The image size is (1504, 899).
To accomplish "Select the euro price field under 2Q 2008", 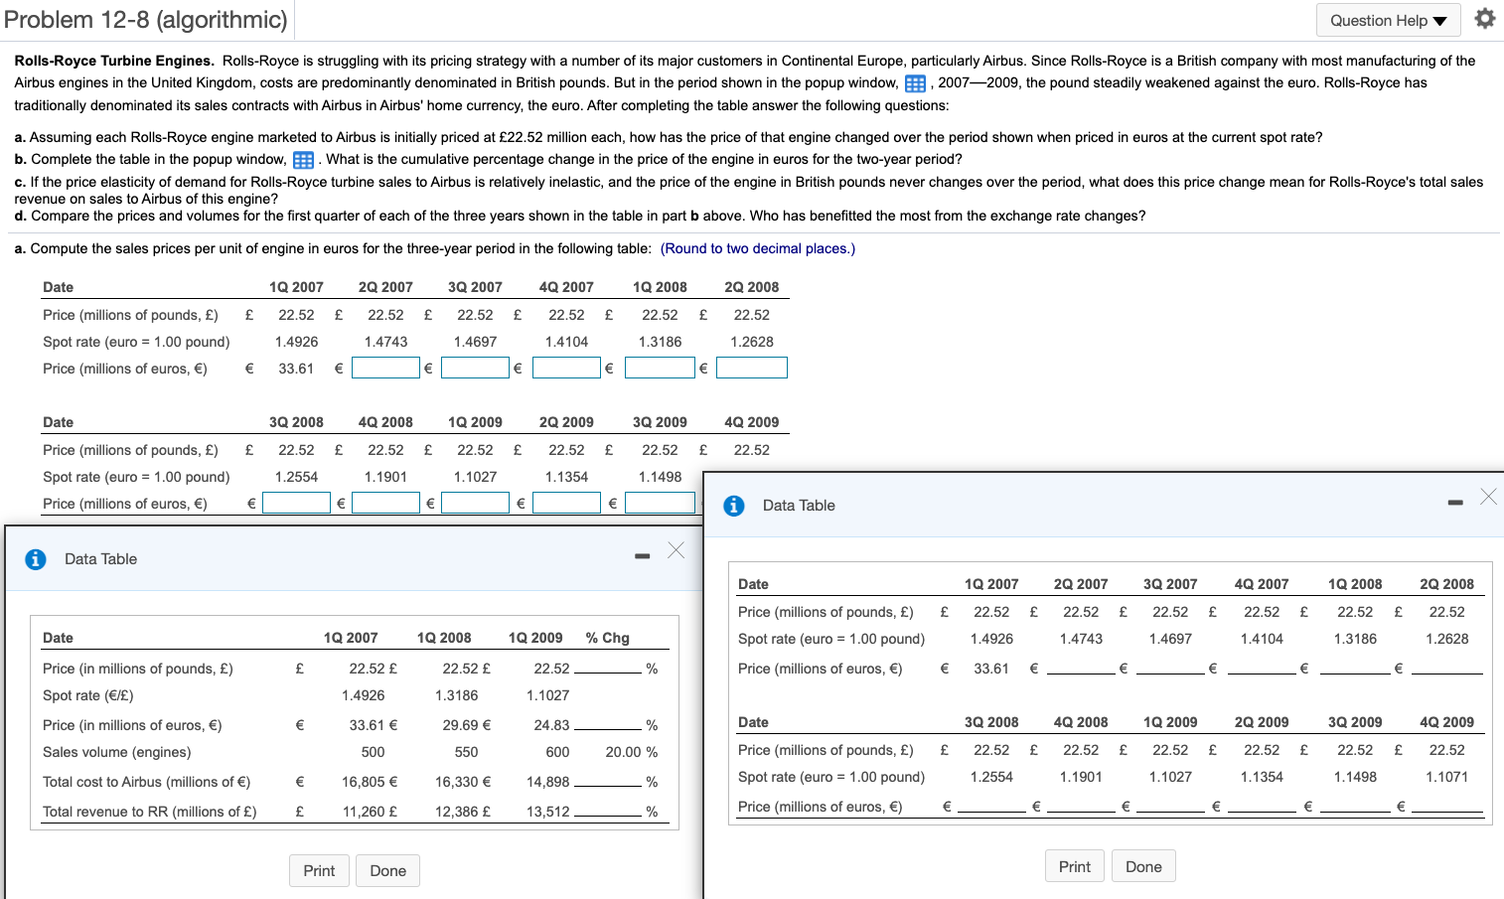I will pyautogui.click(x=752, y=368).
